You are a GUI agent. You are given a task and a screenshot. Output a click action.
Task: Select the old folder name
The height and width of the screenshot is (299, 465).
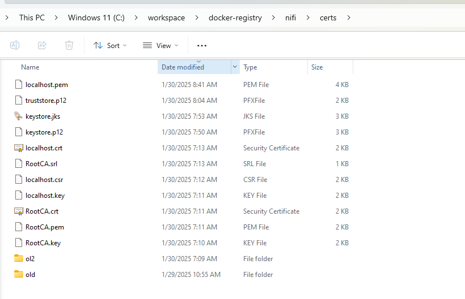click(30, 275)
